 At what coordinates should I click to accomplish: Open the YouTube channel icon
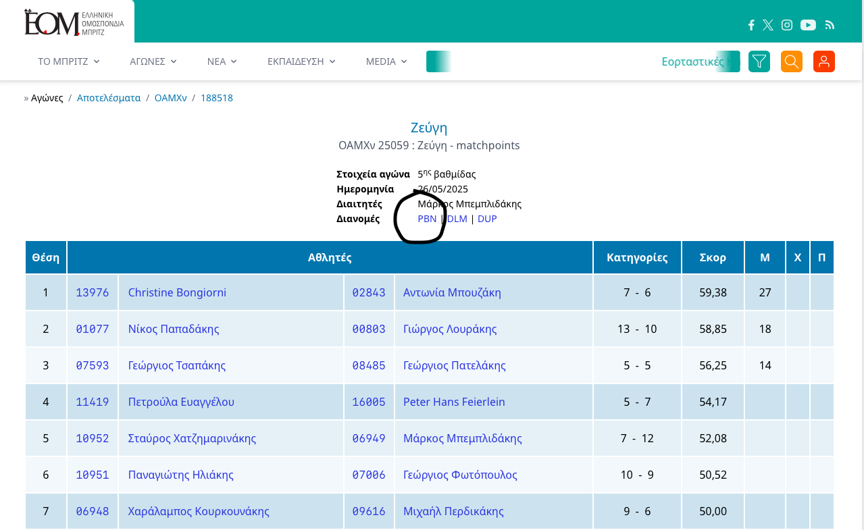pos(808,25)
